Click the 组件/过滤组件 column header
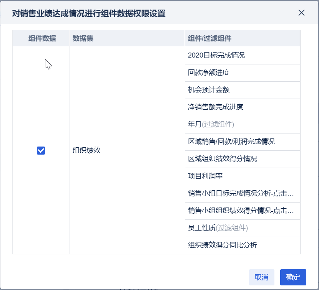The image size is (319, 290). tap(243, 38)
